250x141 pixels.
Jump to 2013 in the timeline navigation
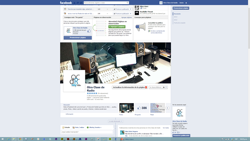(176, 17)
